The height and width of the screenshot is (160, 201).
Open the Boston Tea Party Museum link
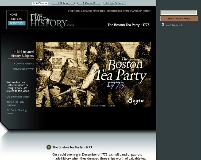coord(15,103)
